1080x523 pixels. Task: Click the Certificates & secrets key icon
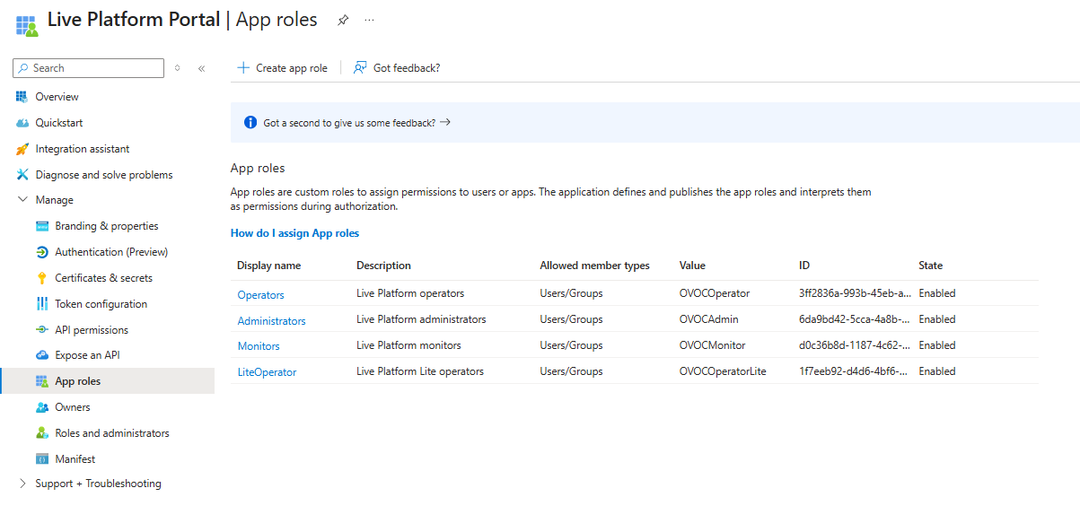pos(41,278)
